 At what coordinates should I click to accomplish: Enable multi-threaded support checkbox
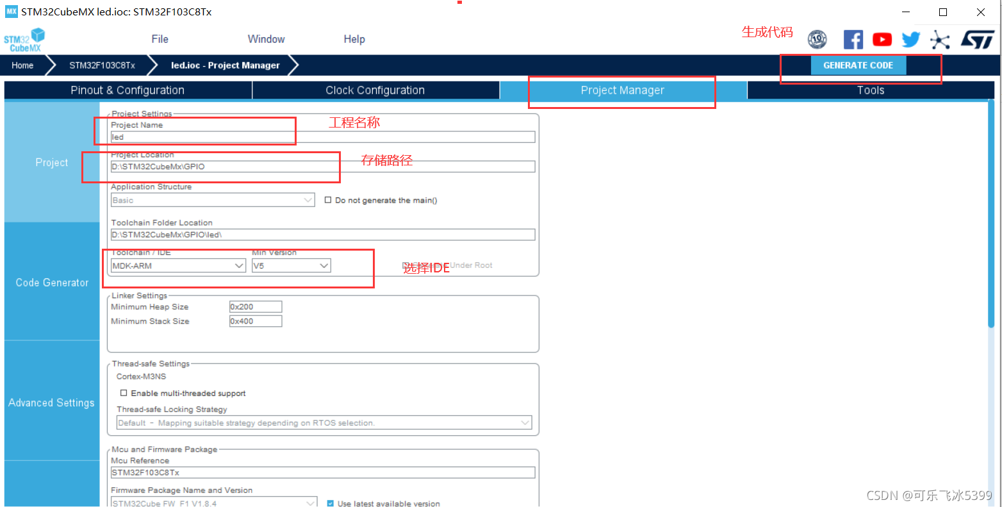124,393
